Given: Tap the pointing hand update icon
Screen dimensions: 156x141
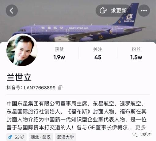Looking at the screenshot, I should pos(103,10).
